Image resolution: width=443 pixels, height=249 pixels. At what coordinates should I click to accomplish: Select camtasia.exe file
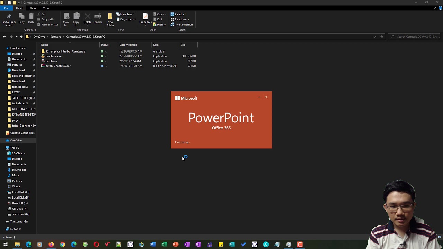point(53,56)
